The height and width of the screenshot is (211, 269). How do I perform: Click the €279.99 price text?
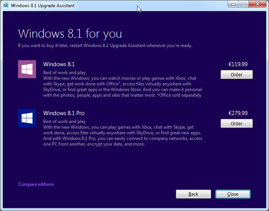click(238, 113)
